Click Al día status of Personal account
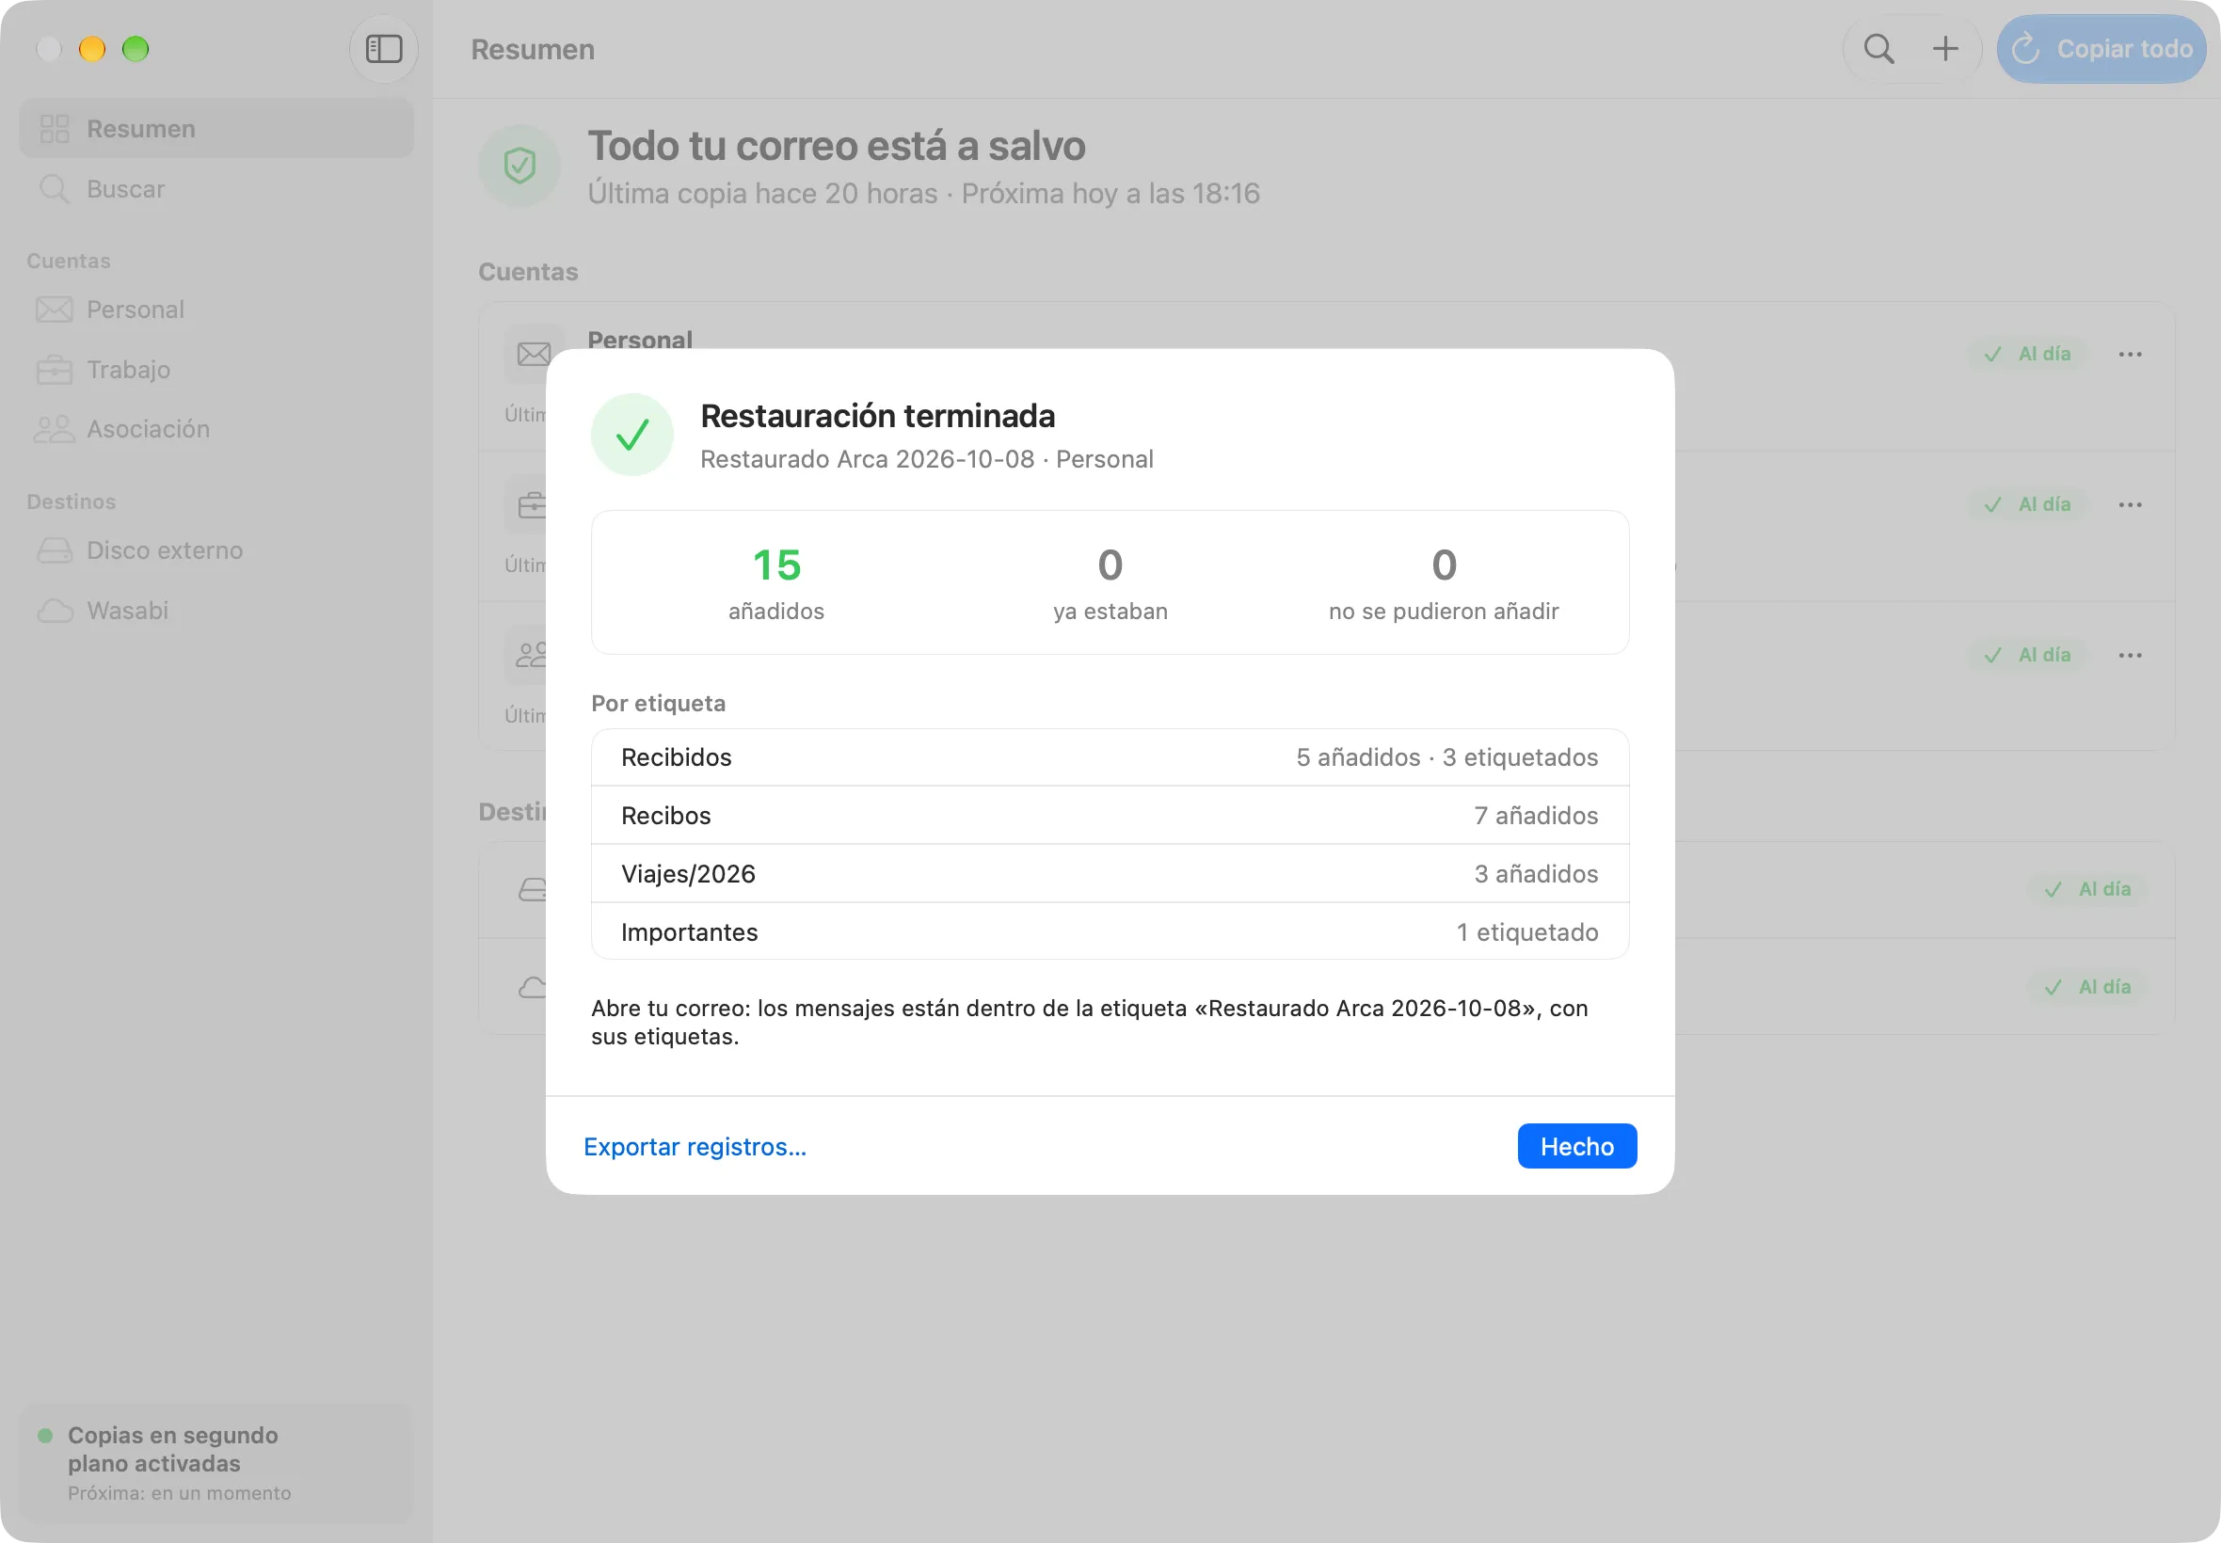The width and height of the screenshot is (2221, 1543). (x=2028, y=354)
